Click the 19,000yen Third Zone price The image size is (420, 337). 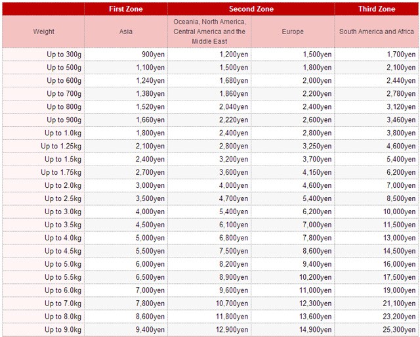pos(400,291)
